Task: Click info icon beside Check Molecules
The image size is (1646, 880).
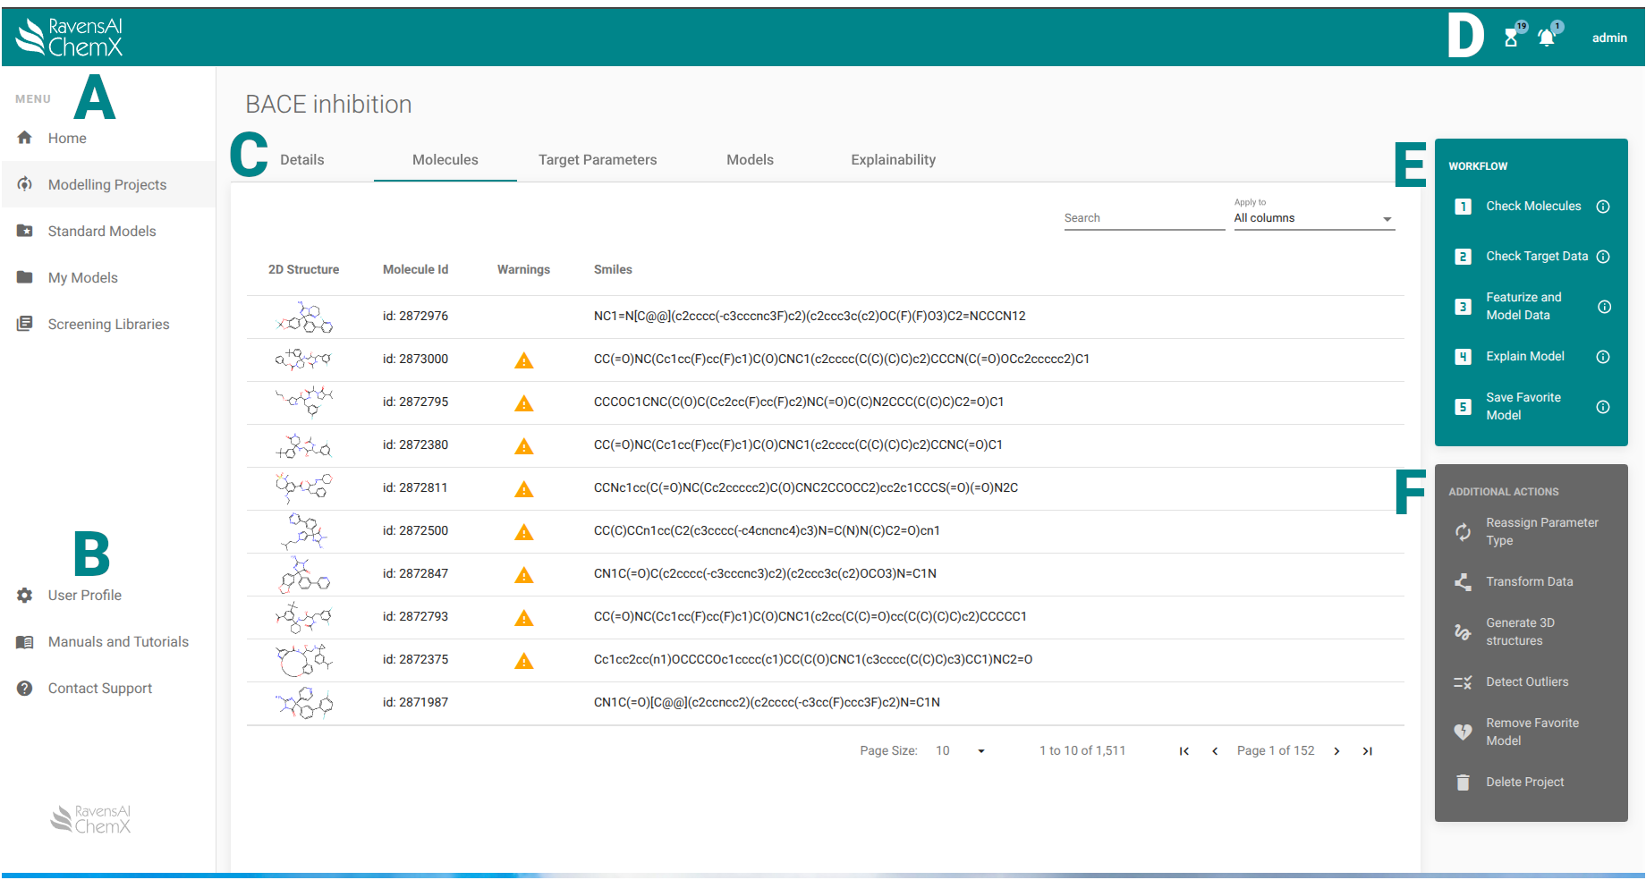Action: [1603, 207]
